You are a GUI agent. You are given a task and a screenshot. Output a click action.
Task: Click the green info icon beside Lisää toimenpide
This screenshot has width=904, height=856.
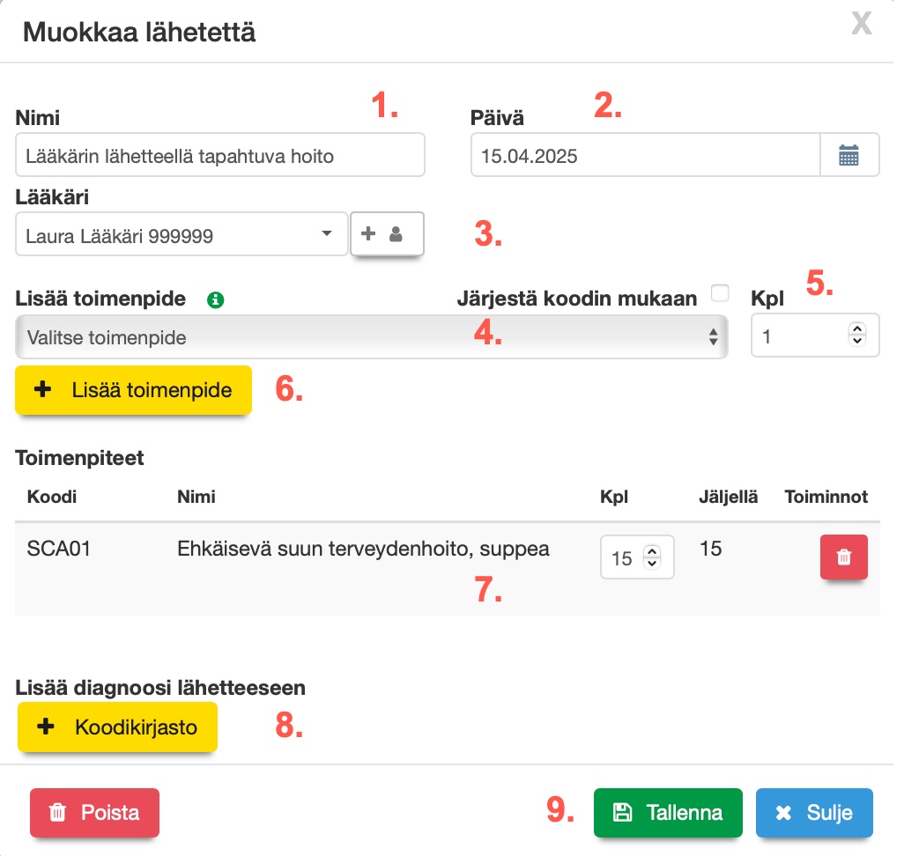[216, 299]
